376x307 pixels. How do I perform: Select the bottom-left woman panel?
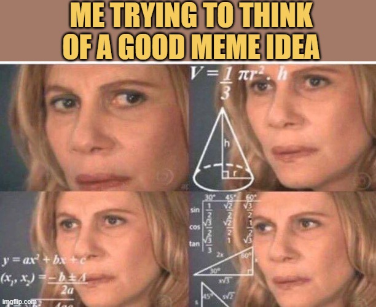coord(94,249)
